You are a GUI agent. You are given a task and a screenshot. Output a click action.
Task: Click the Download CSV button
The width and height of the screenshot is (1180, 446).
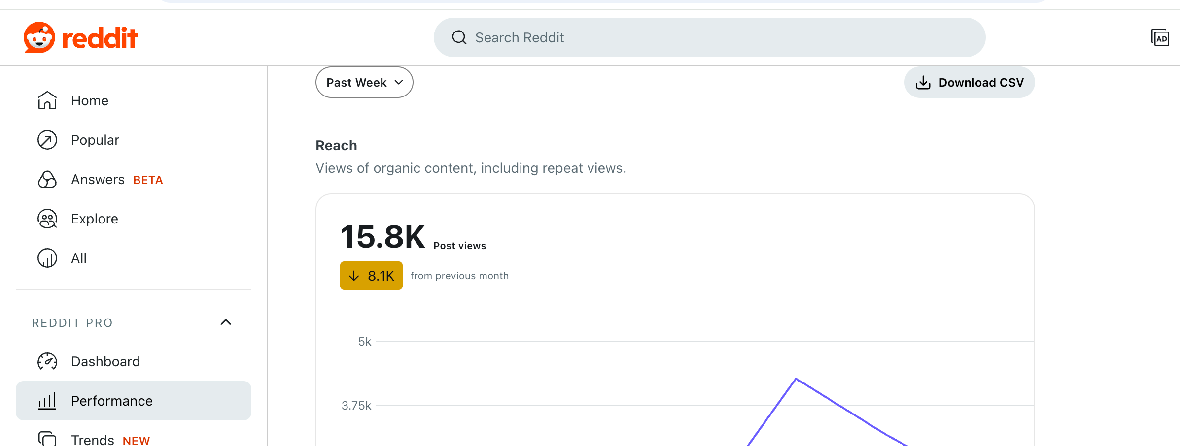point(969,82)
